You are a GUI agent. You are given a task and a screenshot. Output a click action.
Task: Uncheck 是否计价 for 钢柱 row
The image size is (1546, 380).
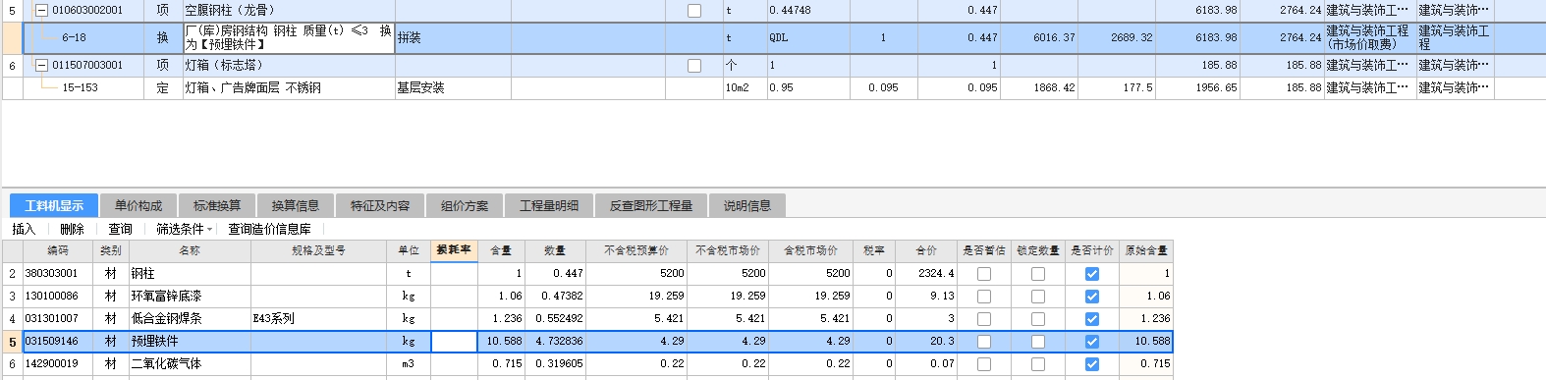(x=1092, y=274)
